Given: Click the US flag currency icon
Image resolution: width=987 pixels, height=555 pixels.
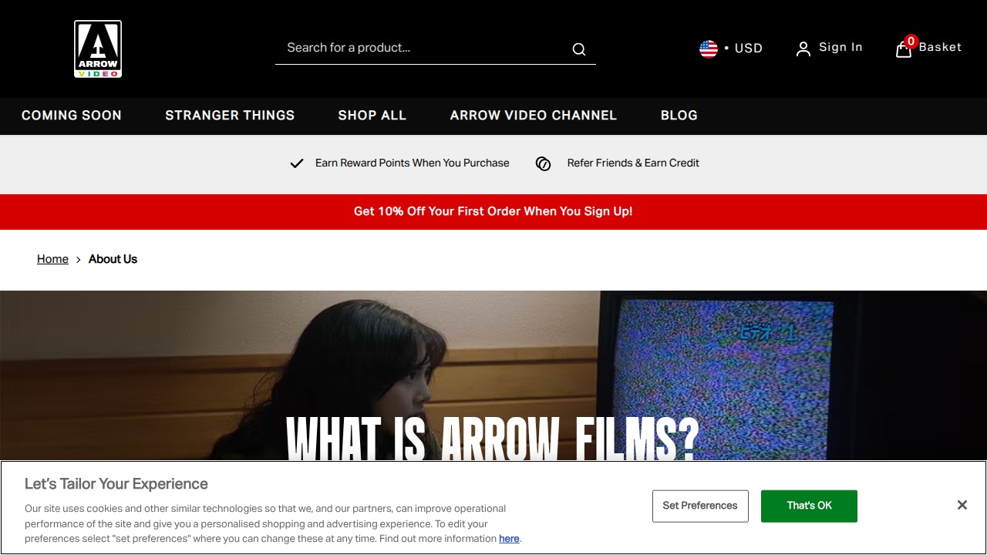Looking at the screenshot, I should [x=709, y=49].
